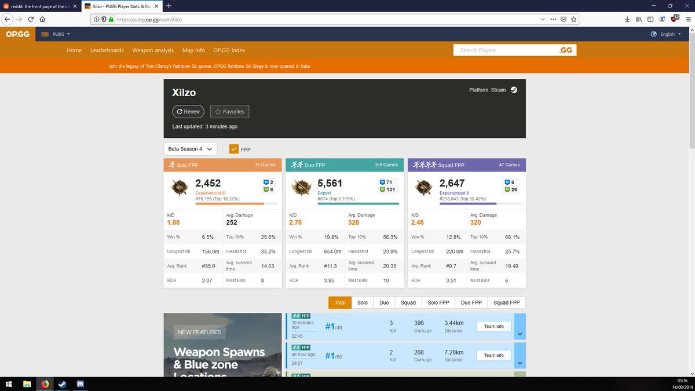The image size is (695, 391).
Task: Open the OP.GG Index page
Action: tap(229, 50)
